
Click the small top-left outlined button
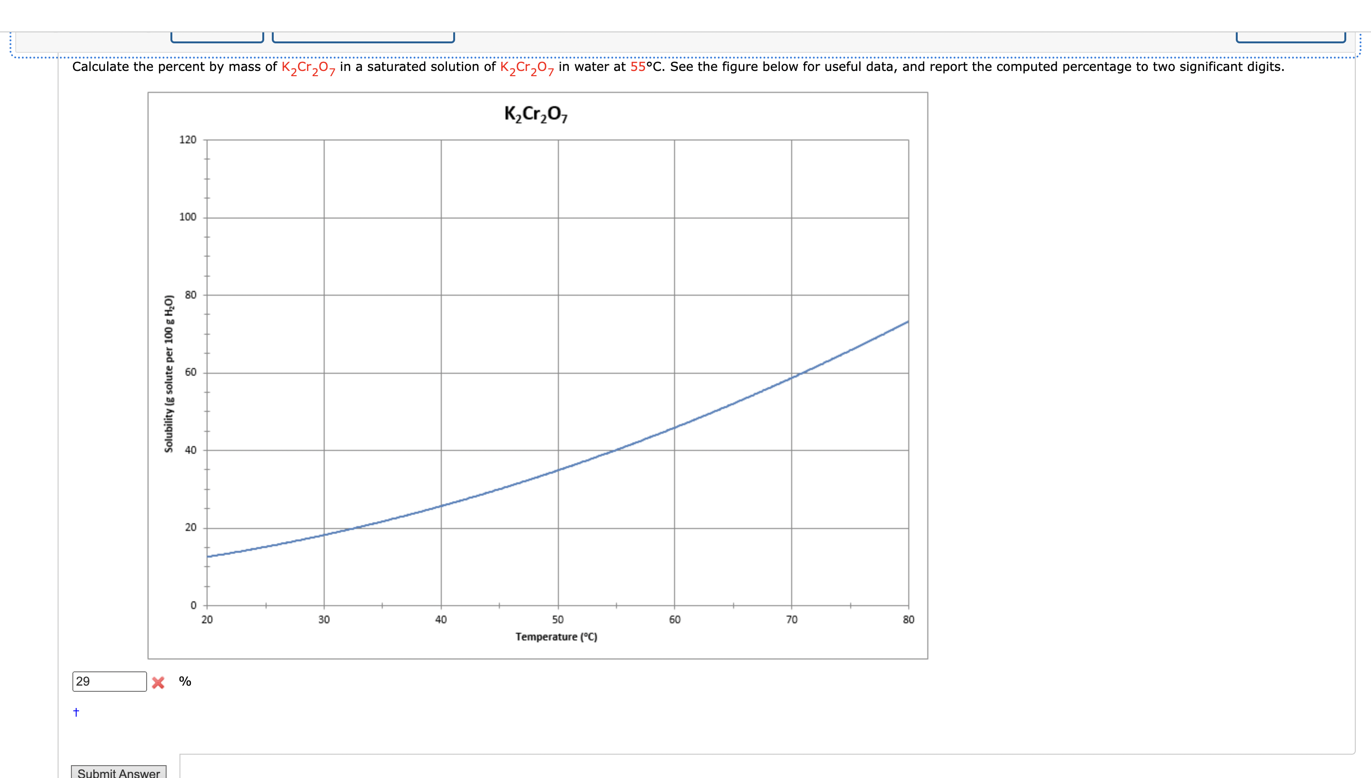[217, 38]
